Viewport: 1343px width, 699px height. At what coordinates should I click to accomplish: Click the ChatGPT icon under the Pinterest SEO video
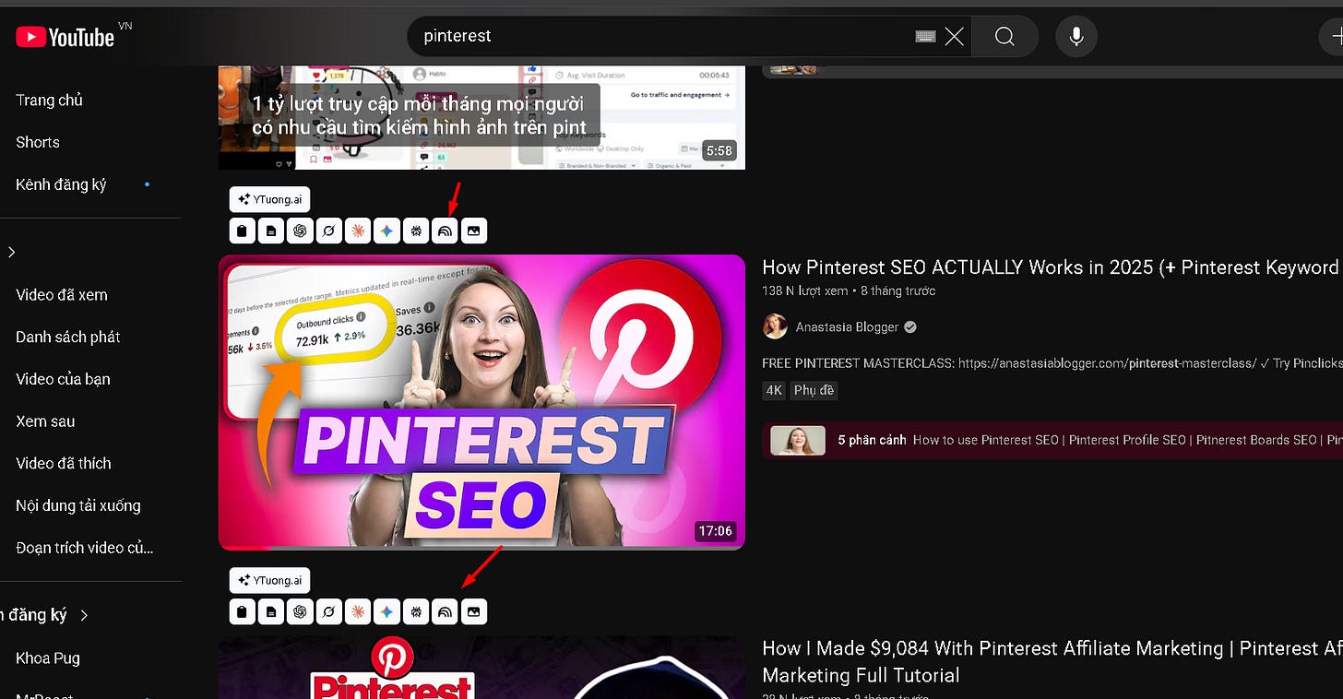point(300,611)
